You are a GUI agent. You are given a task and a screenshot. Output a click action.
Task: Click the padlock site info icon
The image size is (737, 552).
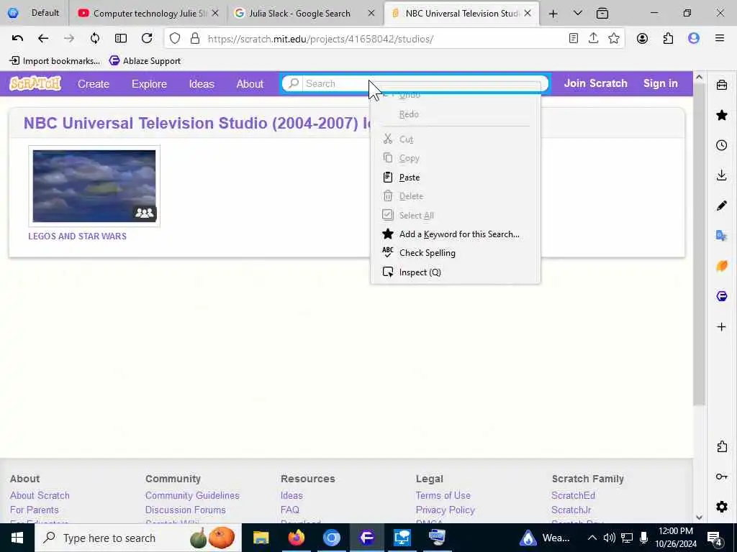[x=195, y=39]
